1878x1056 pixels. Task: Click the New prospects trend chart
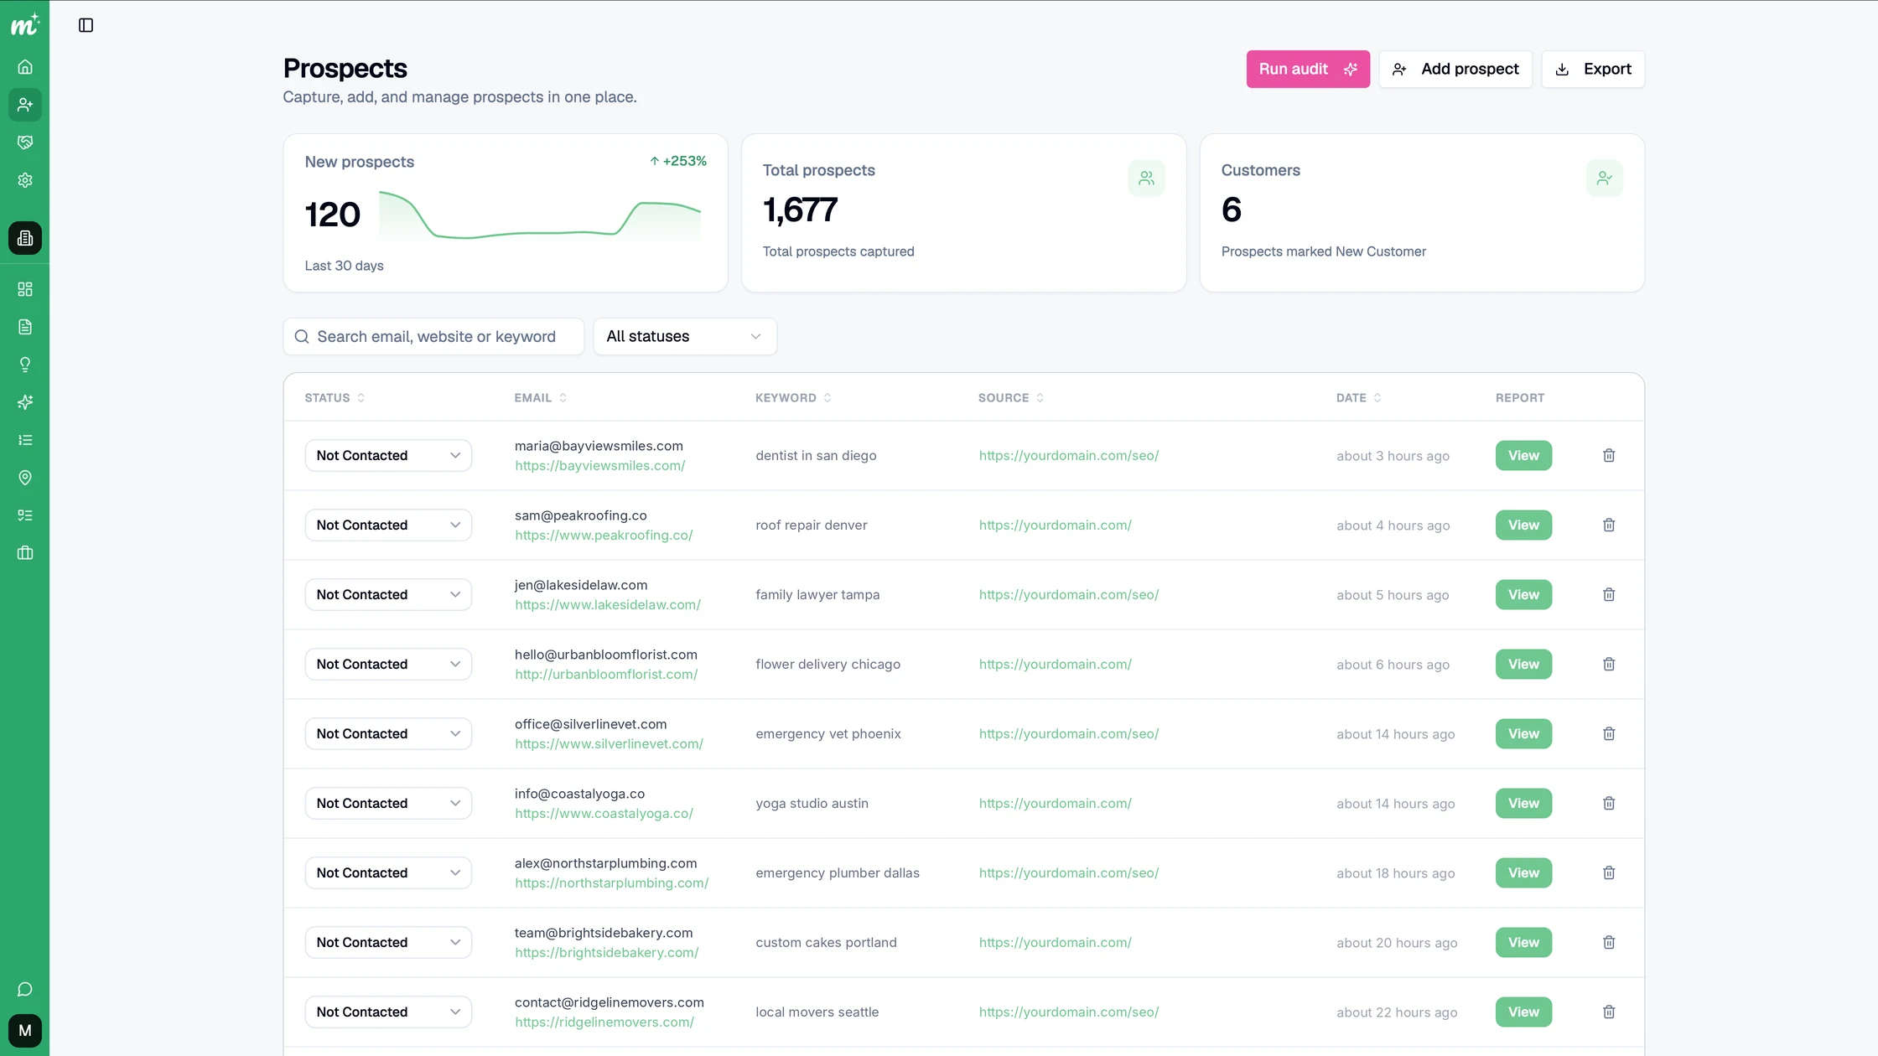540,215
